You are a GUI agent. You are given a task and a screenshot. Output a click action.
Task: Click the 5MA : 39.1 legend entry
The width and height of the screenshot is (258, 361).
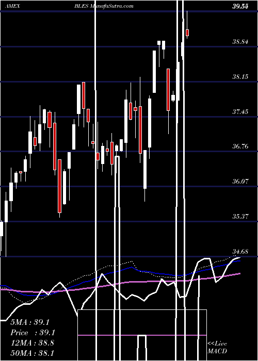click(x=30, y=322)
